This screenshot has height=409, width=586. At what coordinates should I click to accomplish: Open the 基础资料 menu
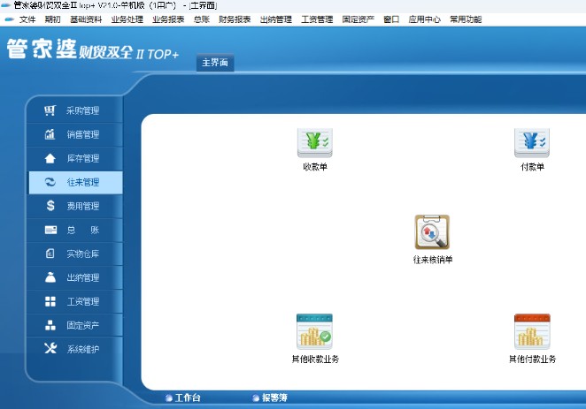[x=86, y=19]
